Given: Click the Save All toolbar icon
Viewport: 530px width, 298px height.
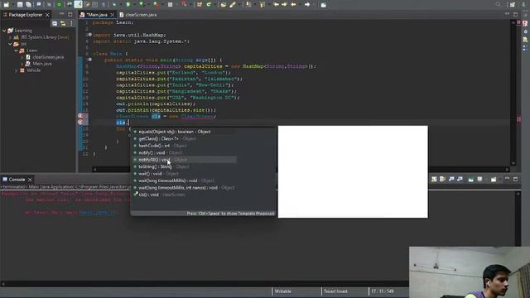Looking at the screenshot, I should (x=28, y=4).
